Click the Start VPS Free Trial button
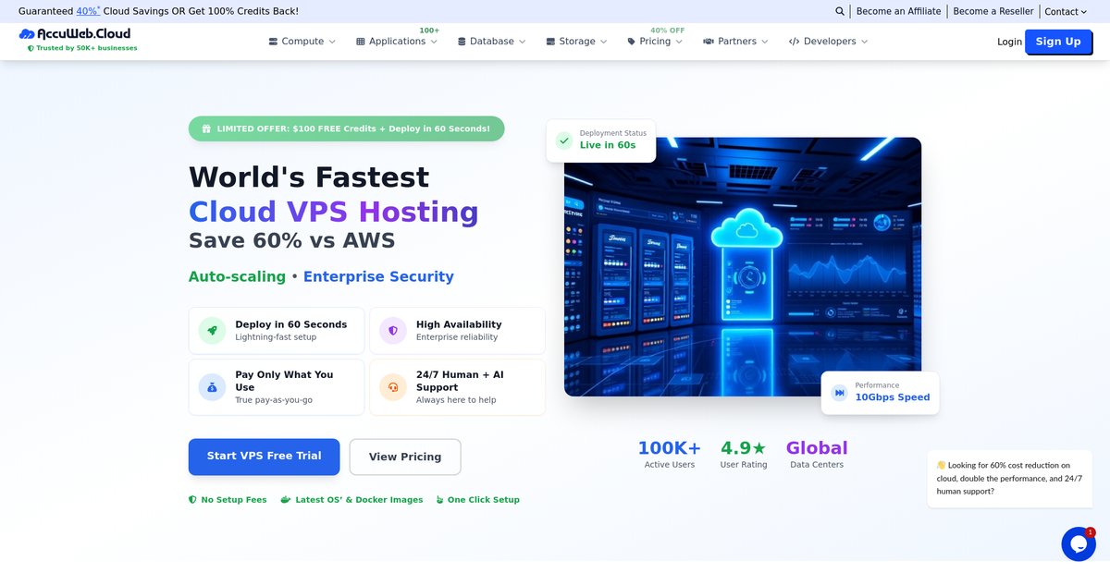 pos(264,457)
